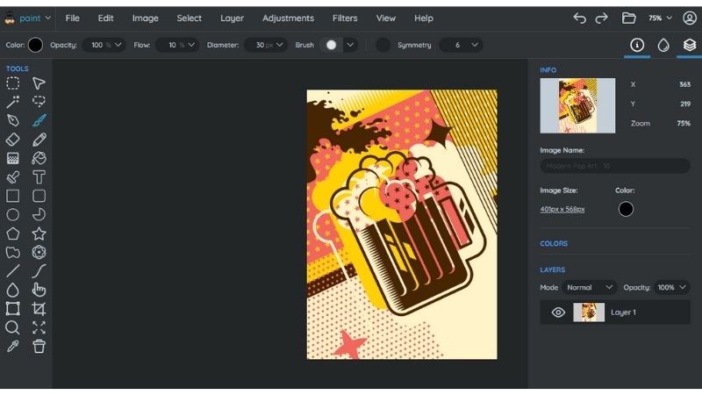Click the LAYERS panel heading
This screenshot has width=702, height=395.
pos(553,269)
